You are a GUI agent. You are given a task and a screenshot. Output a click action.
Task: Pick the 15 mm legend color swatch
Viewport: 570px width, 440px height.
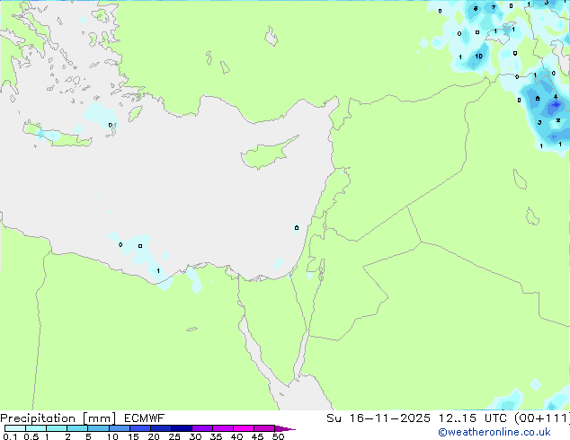coord(139,428)
